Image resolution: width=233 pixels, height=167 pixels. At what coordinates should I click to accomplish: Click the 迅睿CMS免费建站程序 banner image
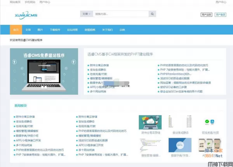tap(44, 71)
